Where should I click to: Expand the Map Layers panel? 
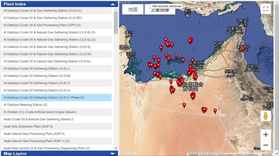coord(112,153)
